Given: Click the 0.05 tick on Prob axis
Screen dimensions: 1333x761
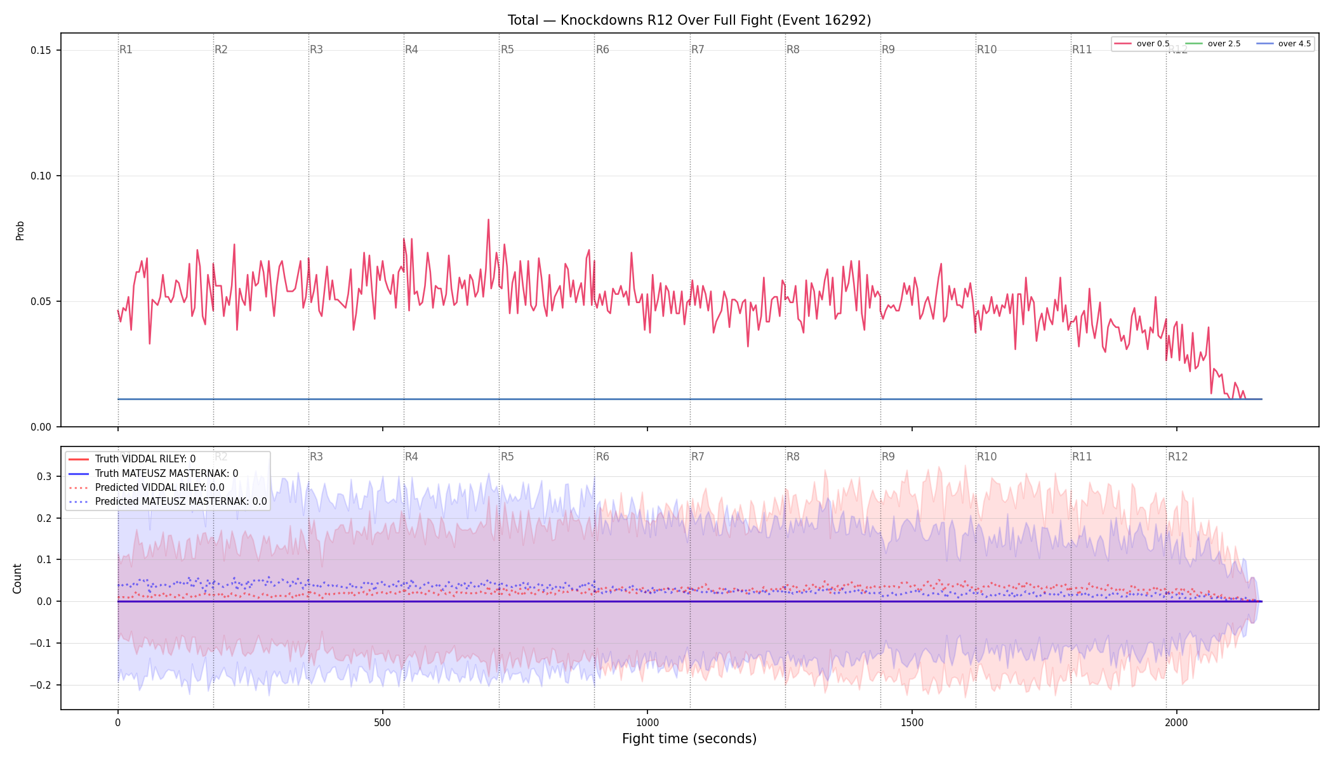Looking at the screenshot, I should pos(41,302).
